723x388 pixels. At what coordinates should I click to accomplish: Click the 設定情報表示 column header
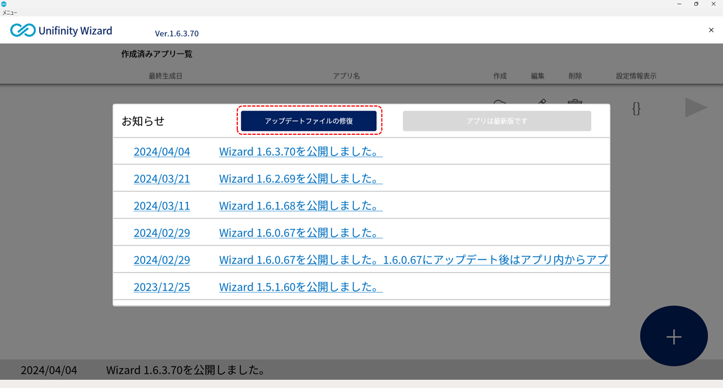[x=636, y=76]
